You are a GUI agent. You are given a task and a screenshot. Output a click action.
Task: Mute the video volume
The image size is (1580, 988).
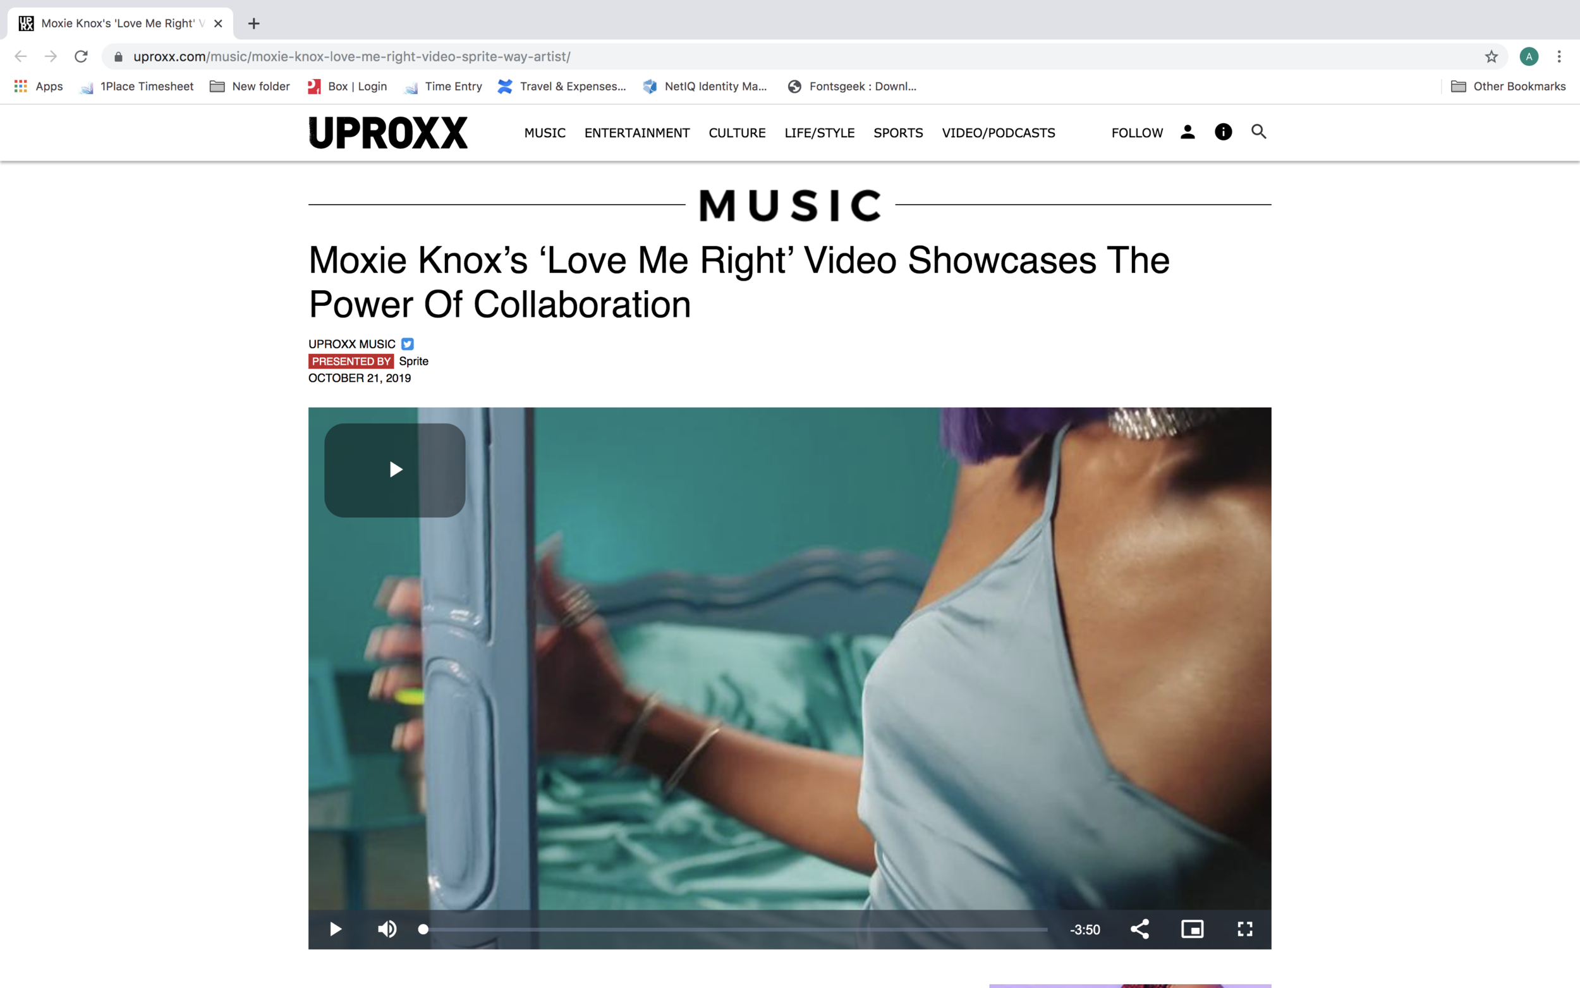point(387,929)
